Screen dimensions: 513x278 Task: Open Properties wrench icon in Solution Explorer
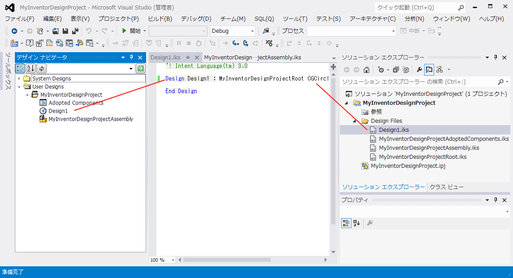(x=419, y=69)
